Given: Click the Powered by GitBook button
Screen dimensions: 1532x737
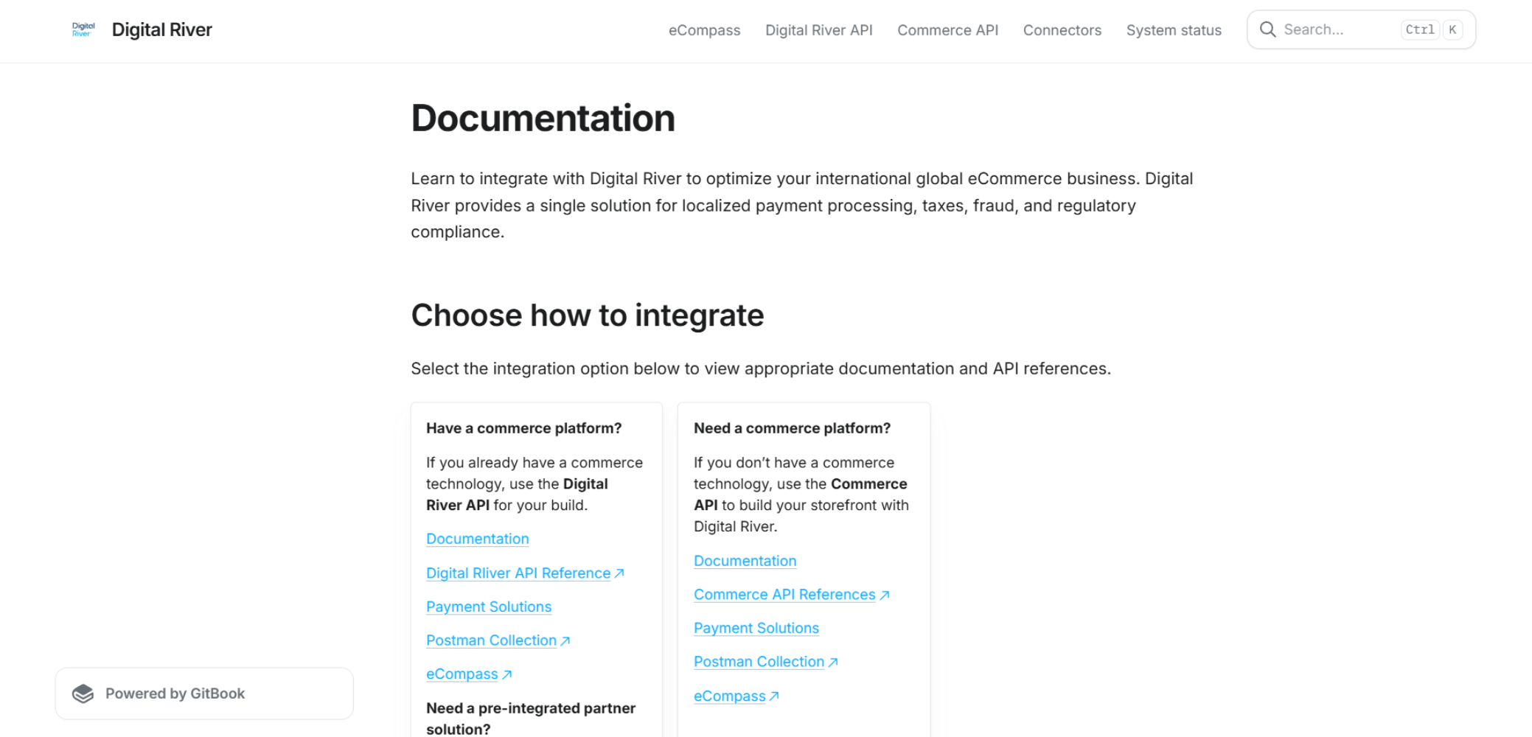Looking at the screenshot, I should [x=204, y=694].
